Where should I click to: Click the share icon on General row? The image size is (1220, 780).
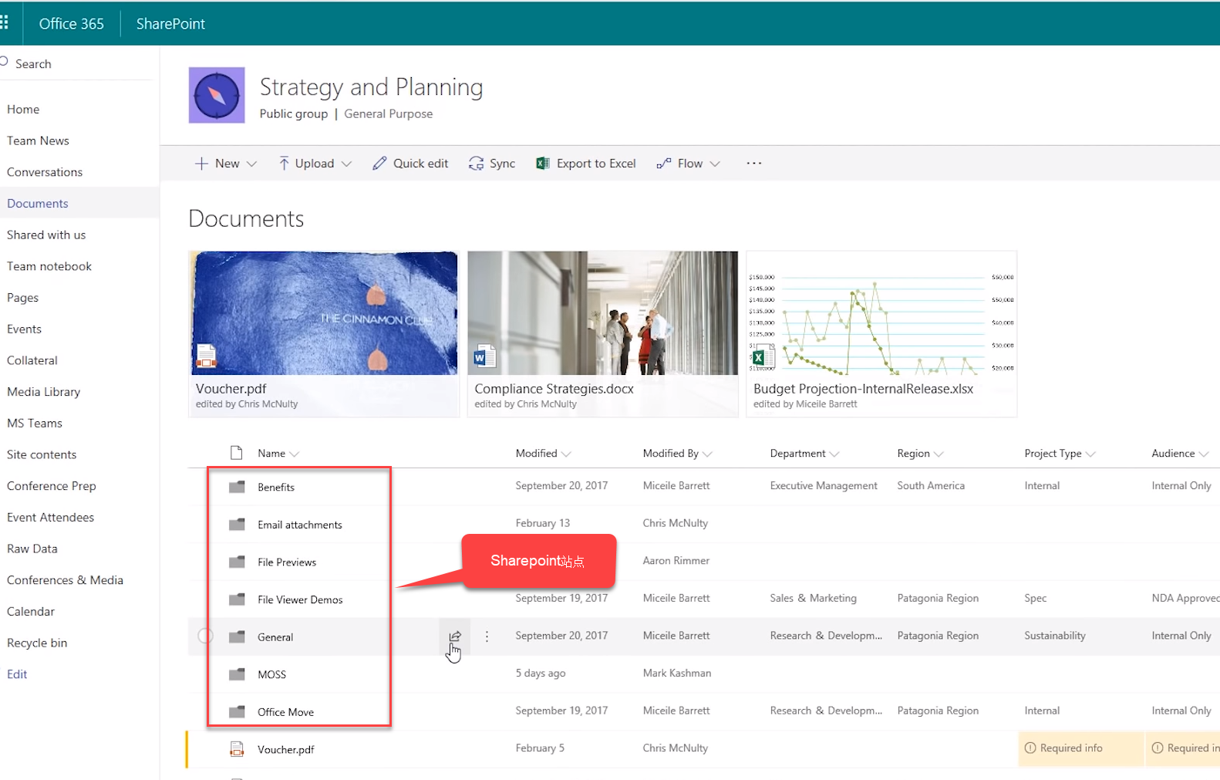[x=455, y=636]
